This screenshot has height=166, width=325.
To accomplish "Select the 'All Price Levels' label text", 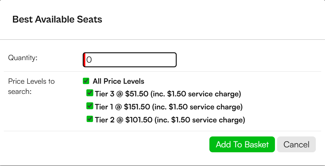I will (x=118, y=81).
